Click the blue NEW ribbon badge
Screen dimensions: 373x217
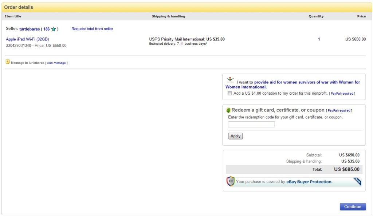click(357, 181)
